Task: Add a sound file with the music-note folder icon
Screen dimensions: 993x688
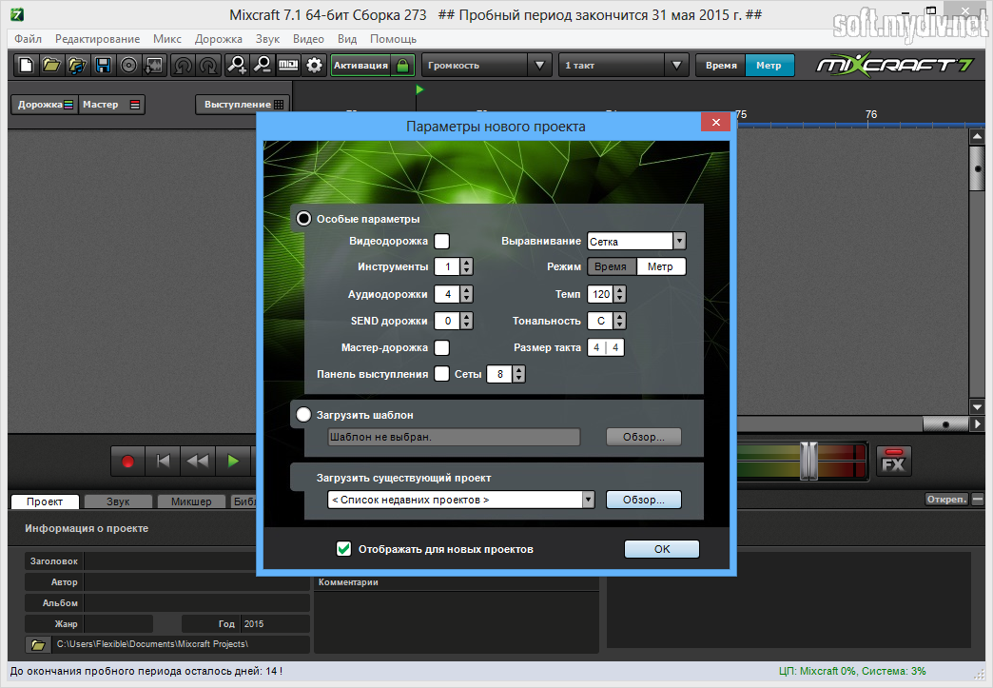Action: pyautogui.click(x=77, y=66)
